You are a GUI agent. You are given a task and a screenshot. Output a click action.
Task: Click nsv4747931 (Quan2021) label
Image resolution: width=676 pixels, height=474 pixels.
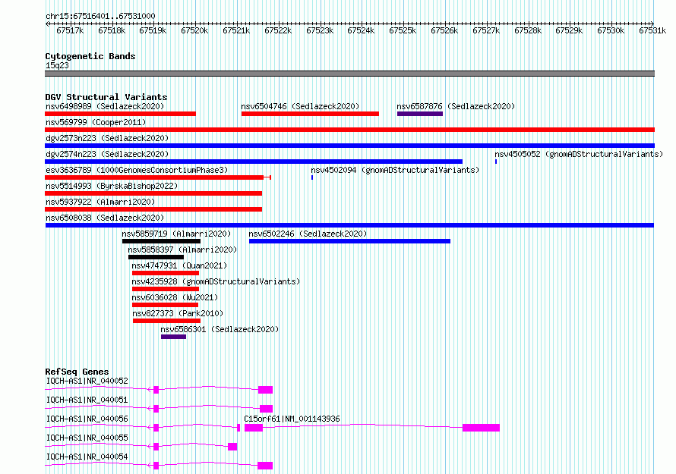[179, 265]
